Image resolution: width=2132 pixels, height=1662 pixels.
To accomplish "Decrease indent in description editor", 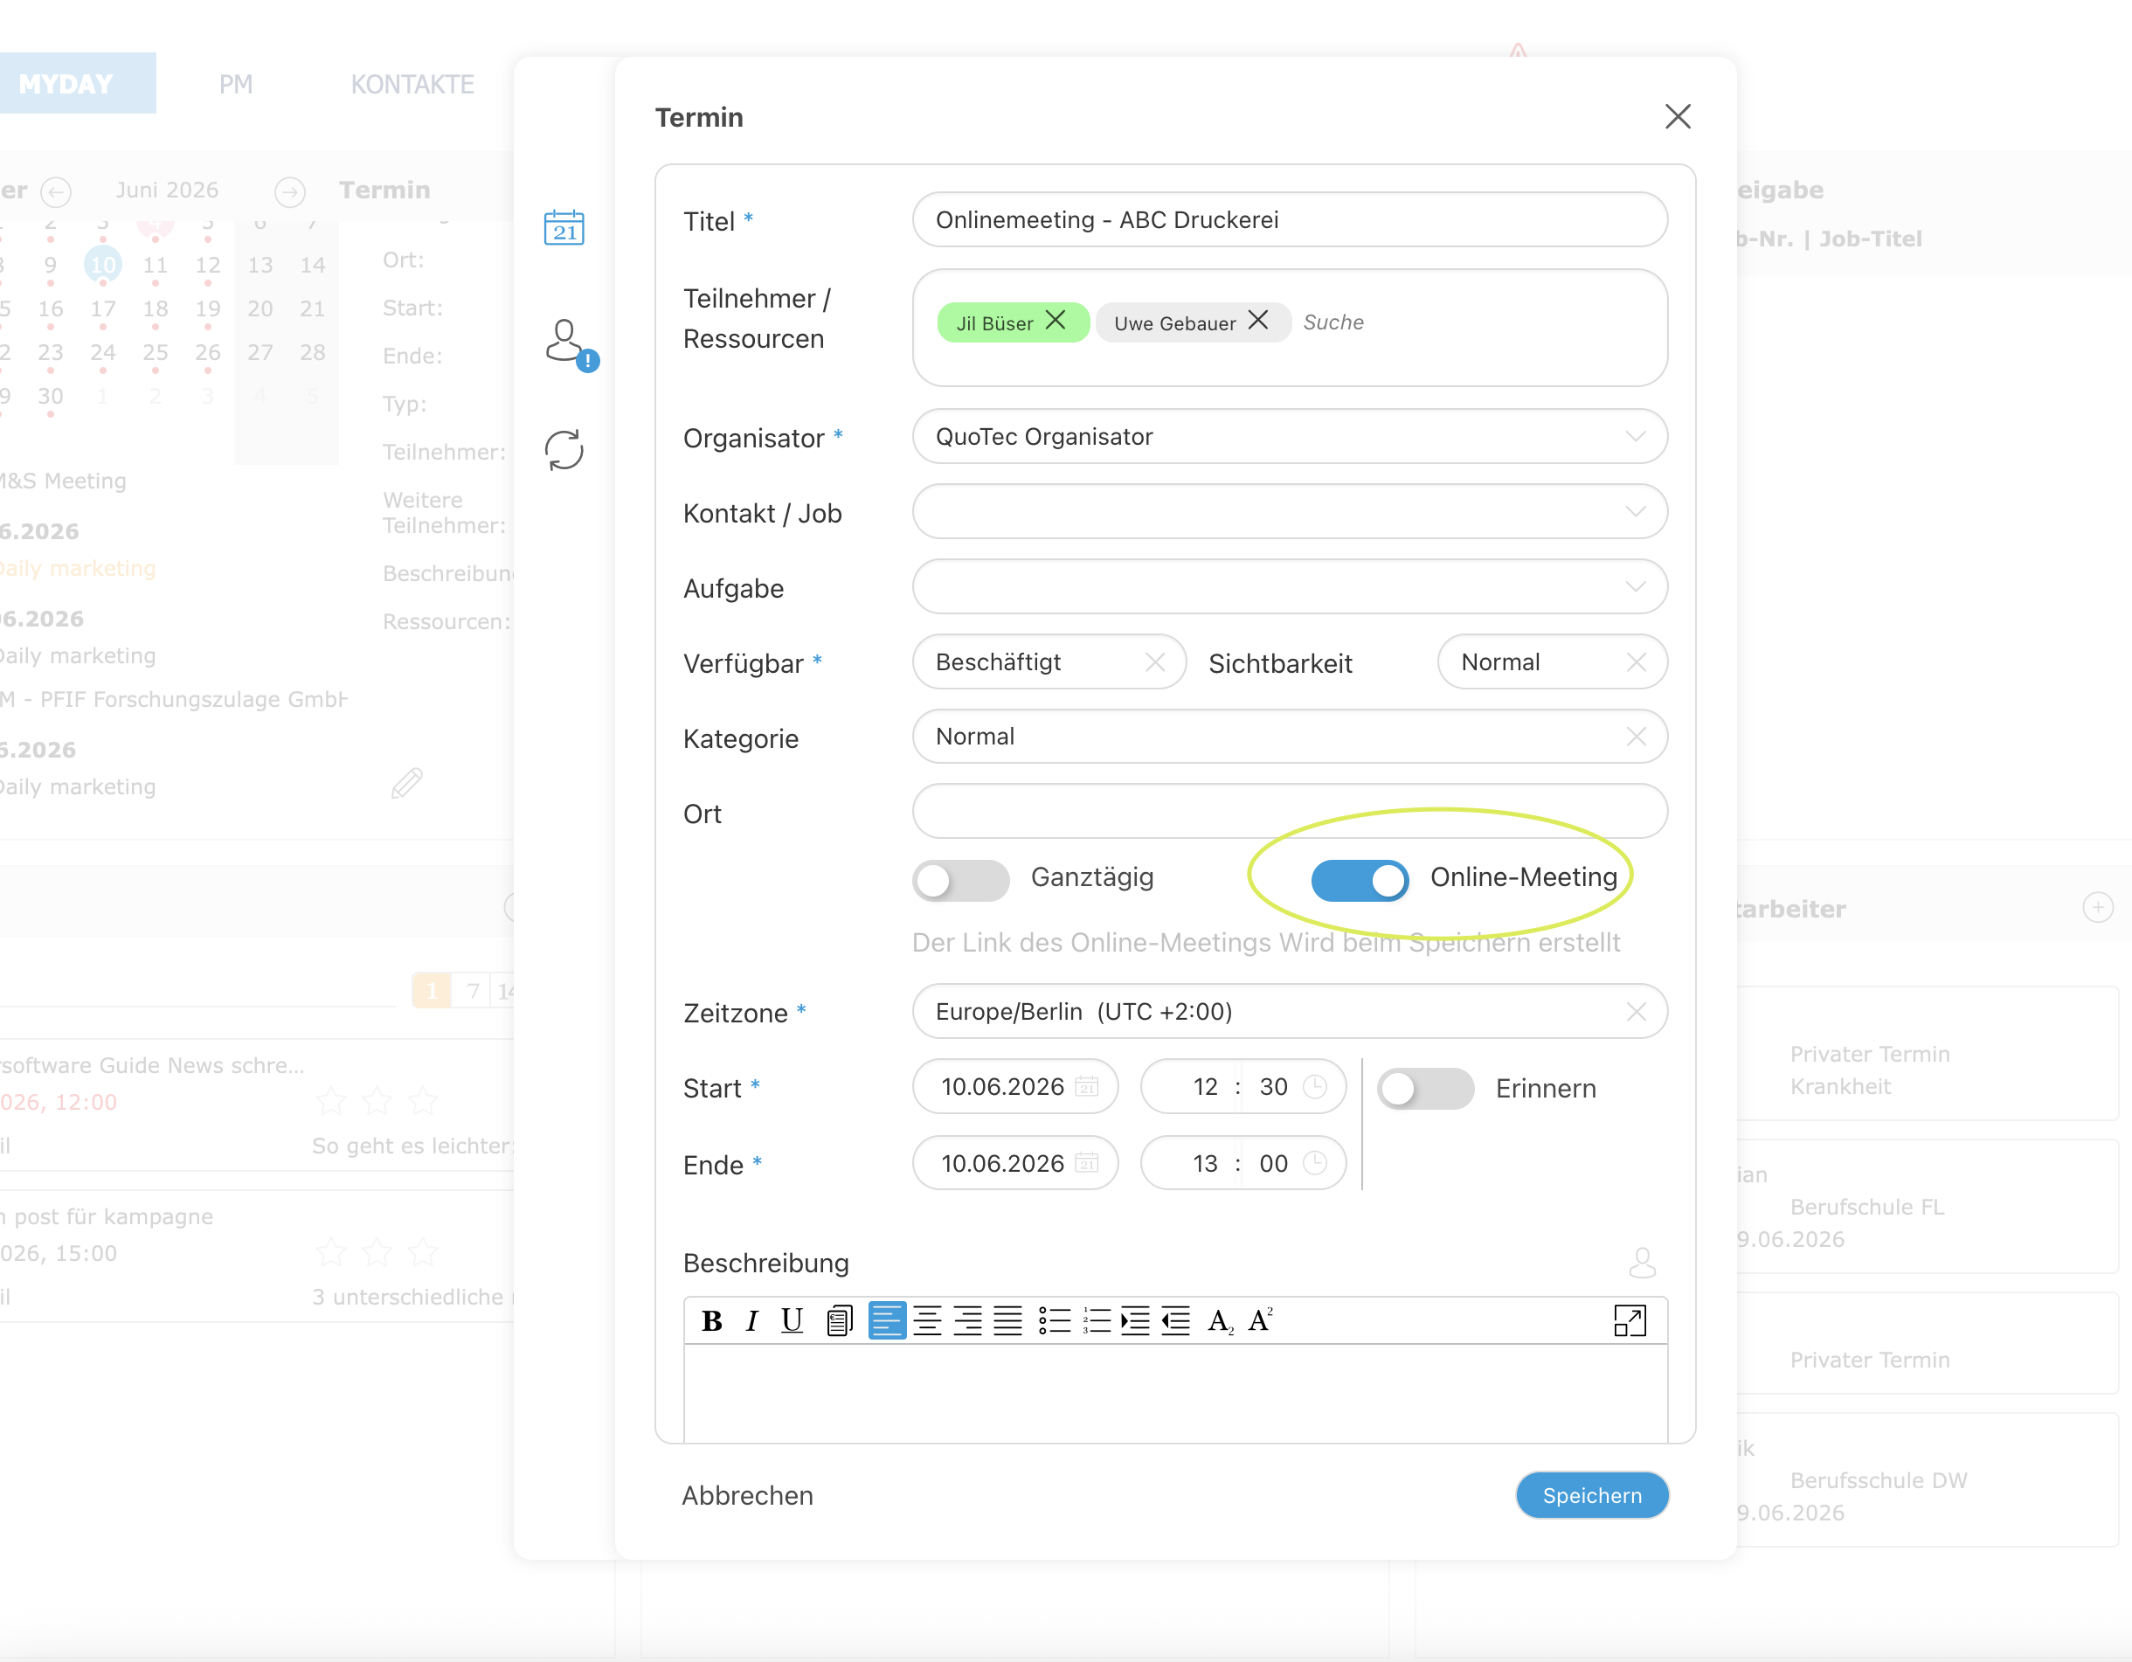I will (x=1176, y=1321).
